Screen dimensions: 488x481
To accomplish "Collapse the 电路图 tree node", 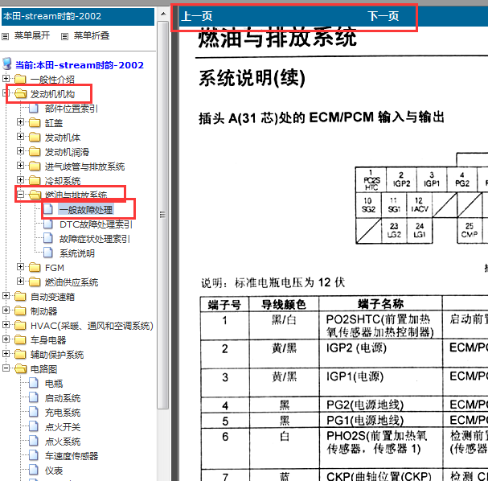I will [6, 368].
